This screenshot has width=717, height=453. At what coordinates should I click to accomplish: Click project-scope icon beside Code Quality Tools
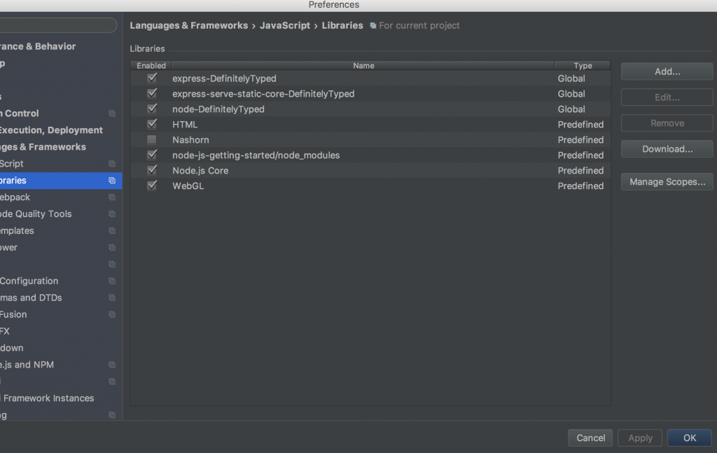click(x=111, y=214)
